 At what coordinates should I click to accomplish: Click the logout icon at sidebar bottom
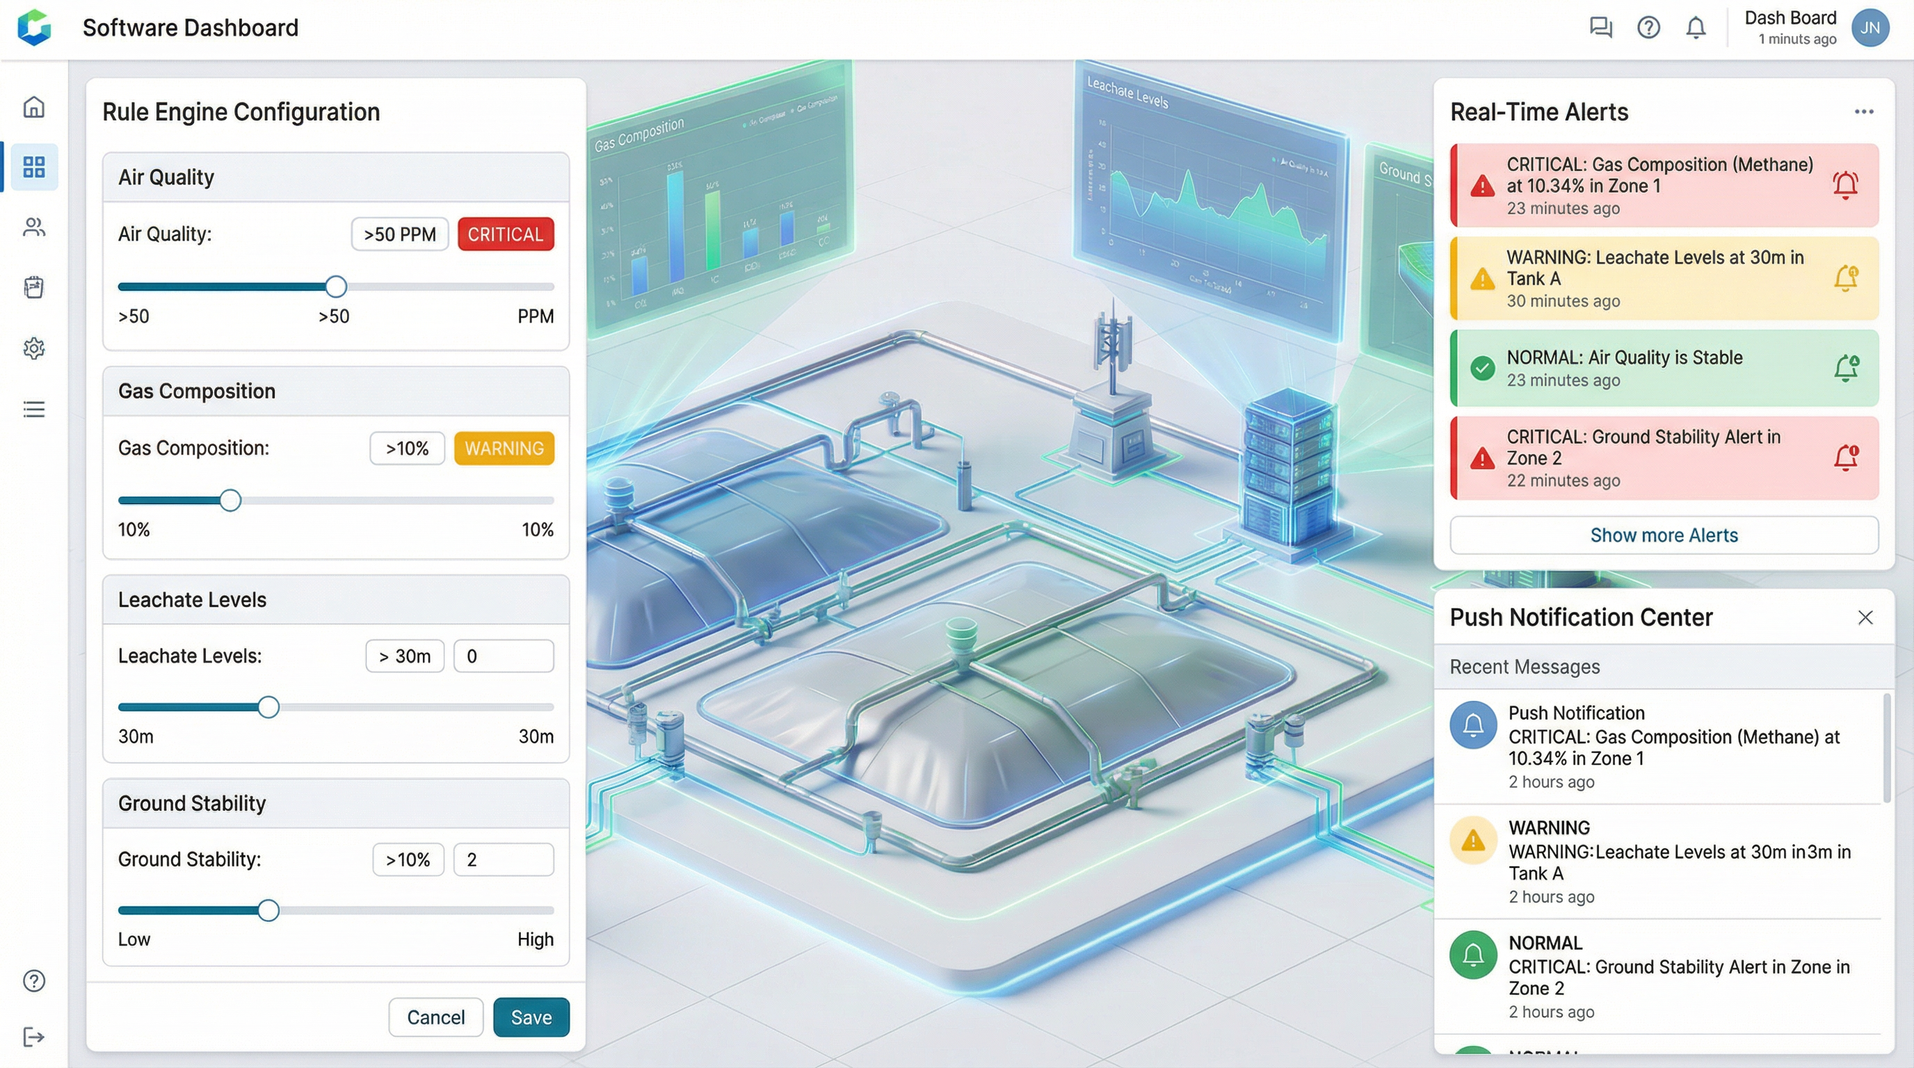[x=33, y=1037]
